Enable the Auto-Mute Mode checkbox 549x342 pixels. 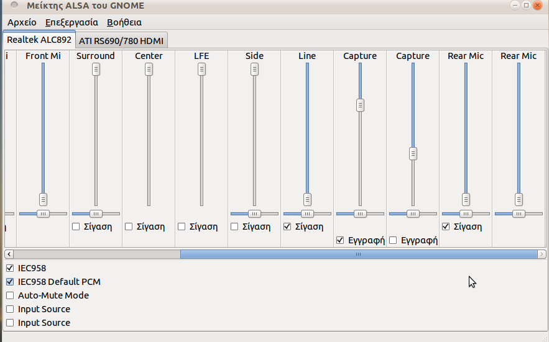pyautogui.click(x=10, y=295)
